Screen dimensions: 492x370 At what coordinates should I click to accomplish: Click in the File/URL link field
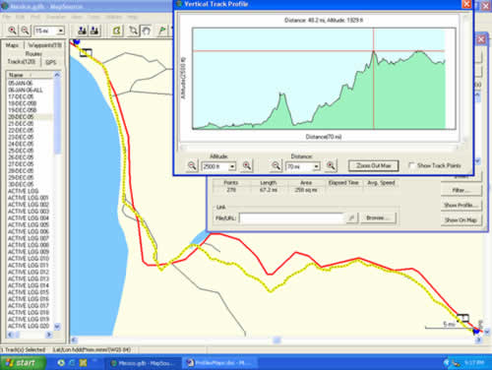tap(291, 217)
